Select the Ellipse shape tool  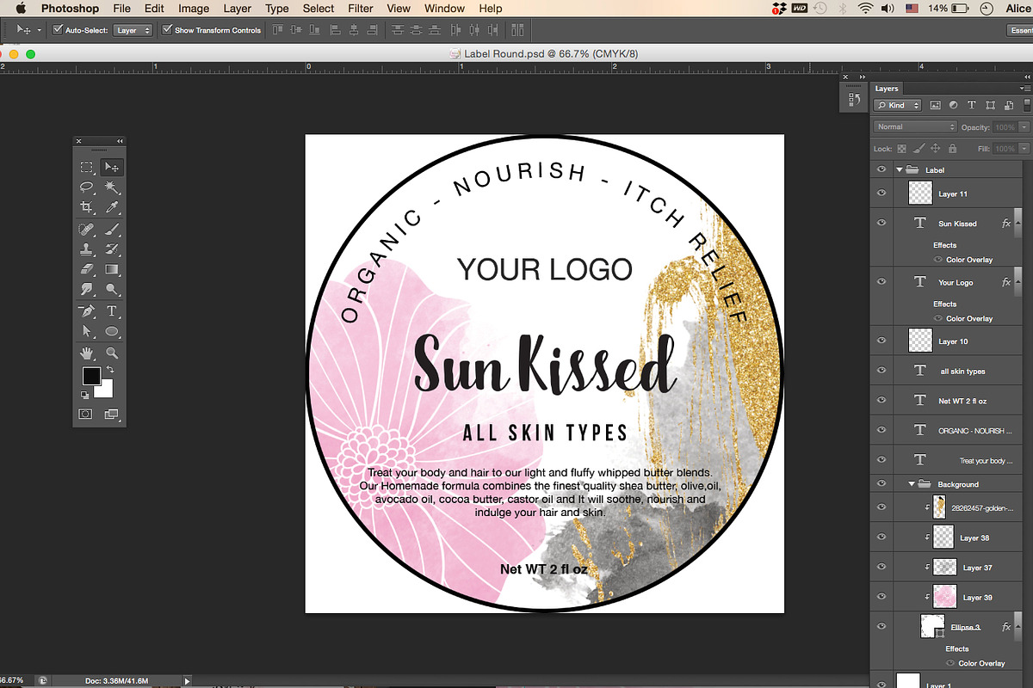pyautogui.click(x=112, y=331)
